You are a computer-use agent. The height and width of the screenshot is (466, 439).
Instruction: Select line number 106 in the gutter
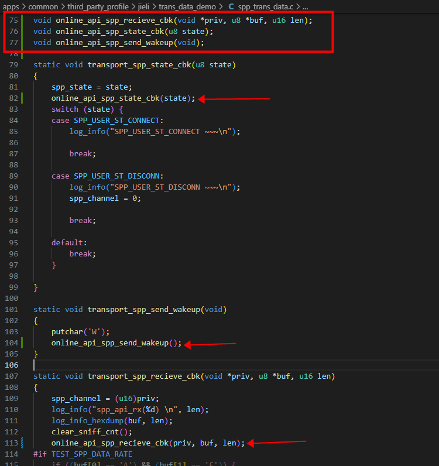(11, 365)
